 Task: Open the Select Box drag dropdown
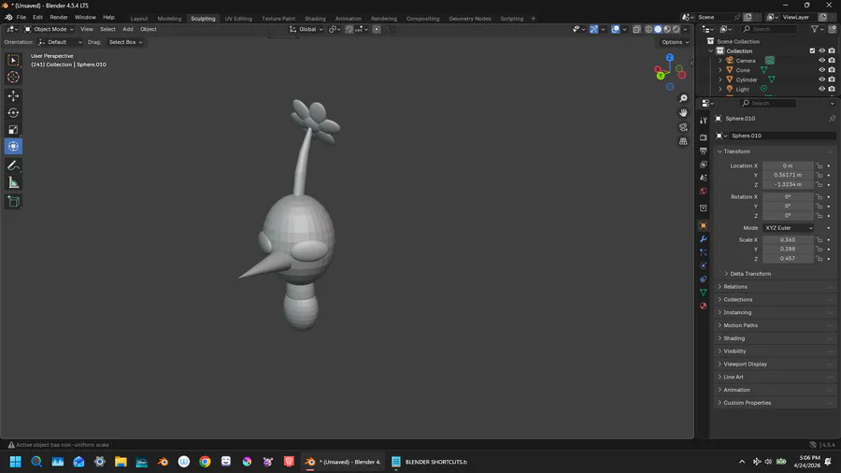pyautogui.click(x=125, y=42)
